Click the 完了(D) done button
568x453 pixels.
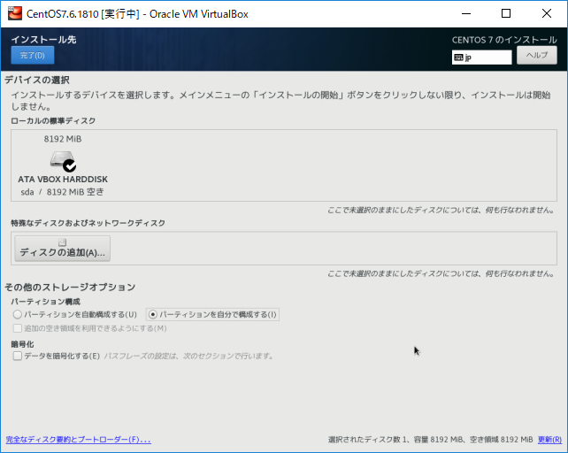point(33,56)
